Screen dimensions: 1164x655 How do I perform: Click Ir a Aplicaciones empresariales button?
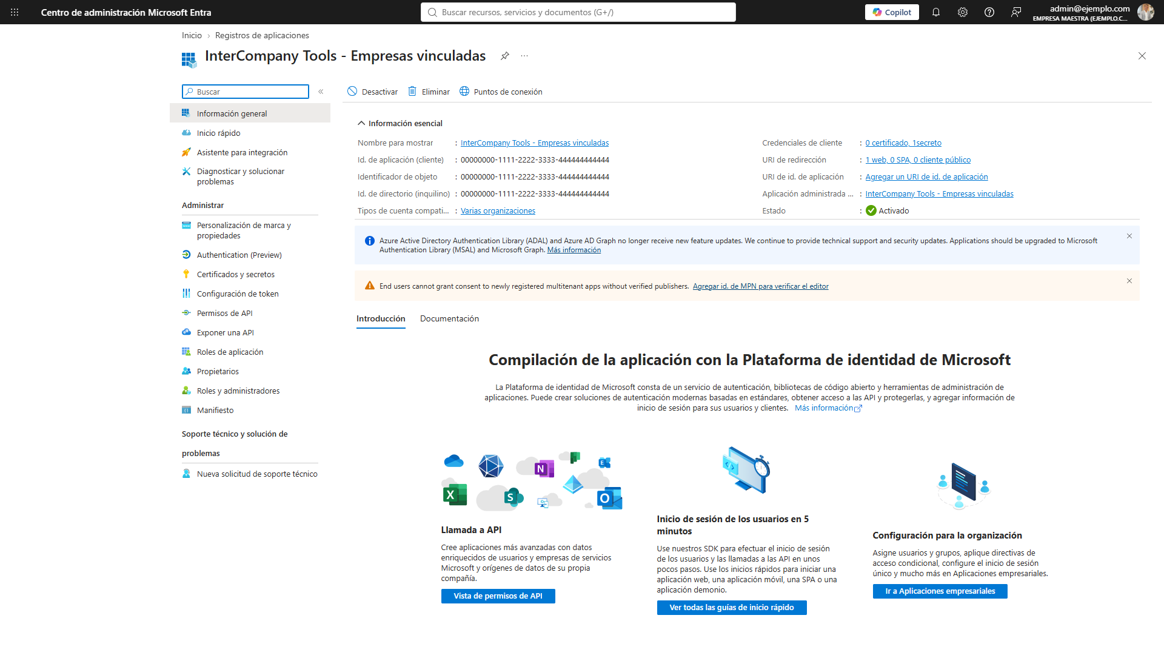click(x=940, y=591)
